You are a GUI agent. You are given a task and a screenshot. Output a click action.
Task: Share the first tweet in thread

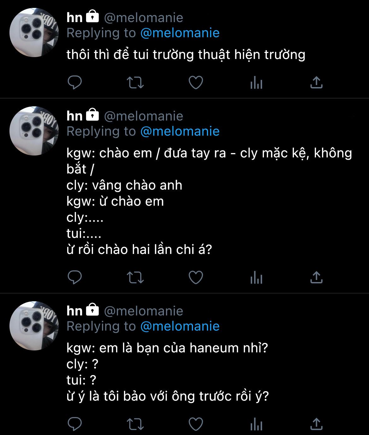[x=316, y=82]
